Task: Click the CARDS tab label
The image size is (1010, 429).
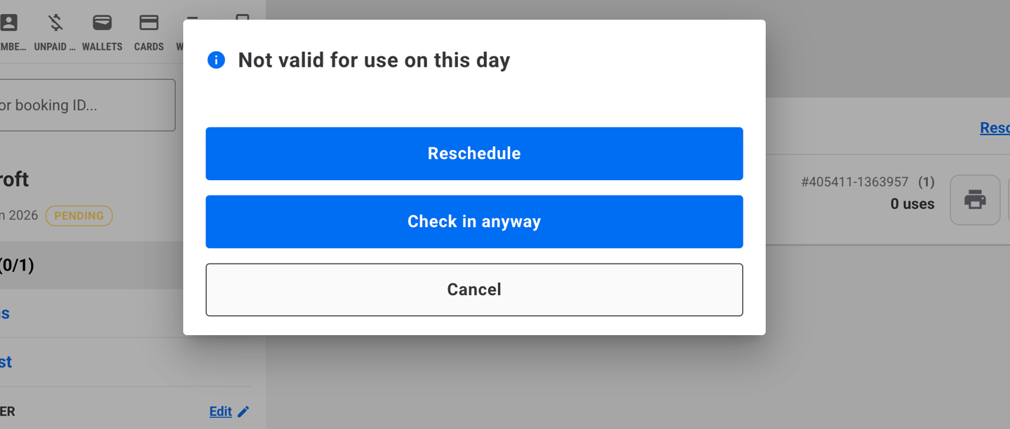Action: (149, 47)
